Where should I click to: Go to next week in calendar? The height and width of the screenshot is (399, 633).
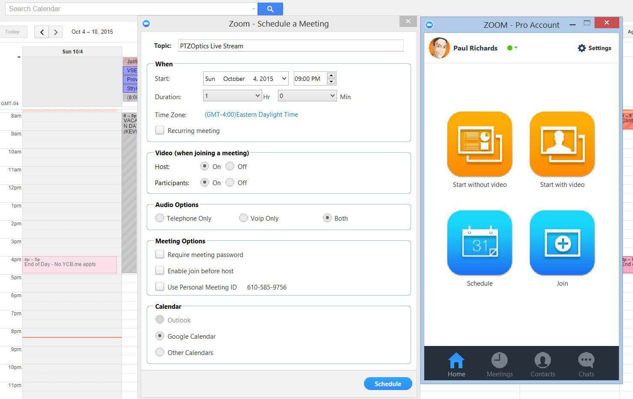[x=56, y=32]
